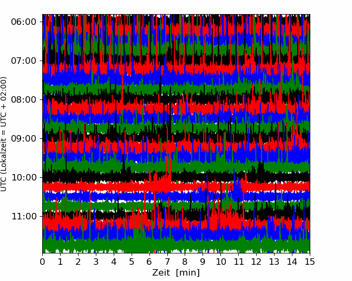Click the x-axis tick label 8

coord(185,262)
